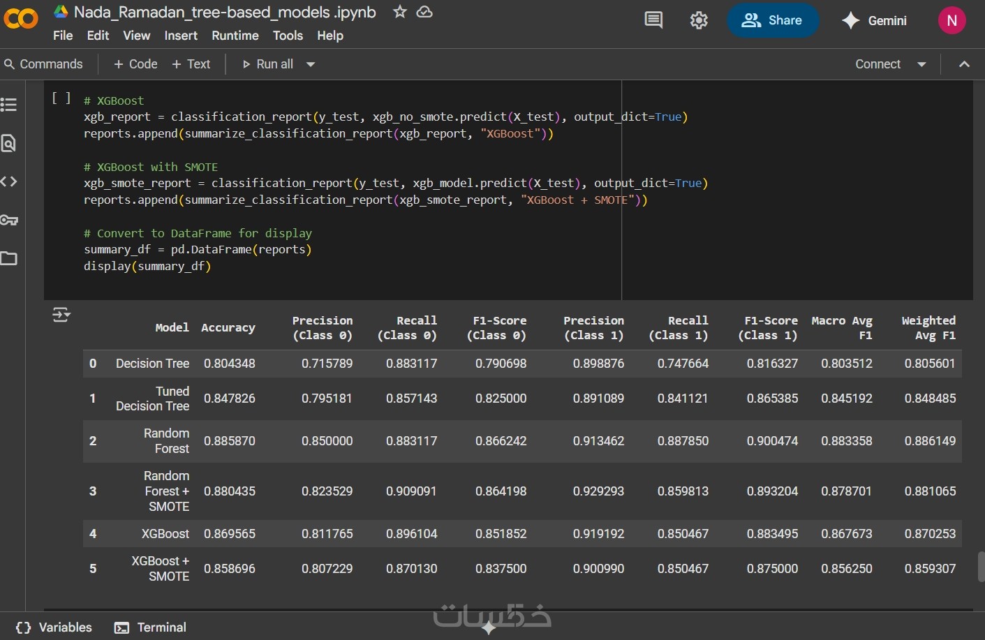985x640 pixels.
Task: Click the Recall (Class 0) column header
Action: (x=407, y=328)
